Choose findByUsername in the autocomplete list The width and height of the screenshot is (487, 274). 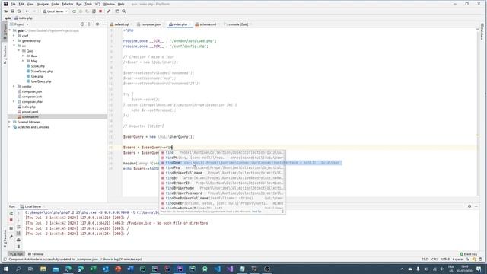coord(222,188)
